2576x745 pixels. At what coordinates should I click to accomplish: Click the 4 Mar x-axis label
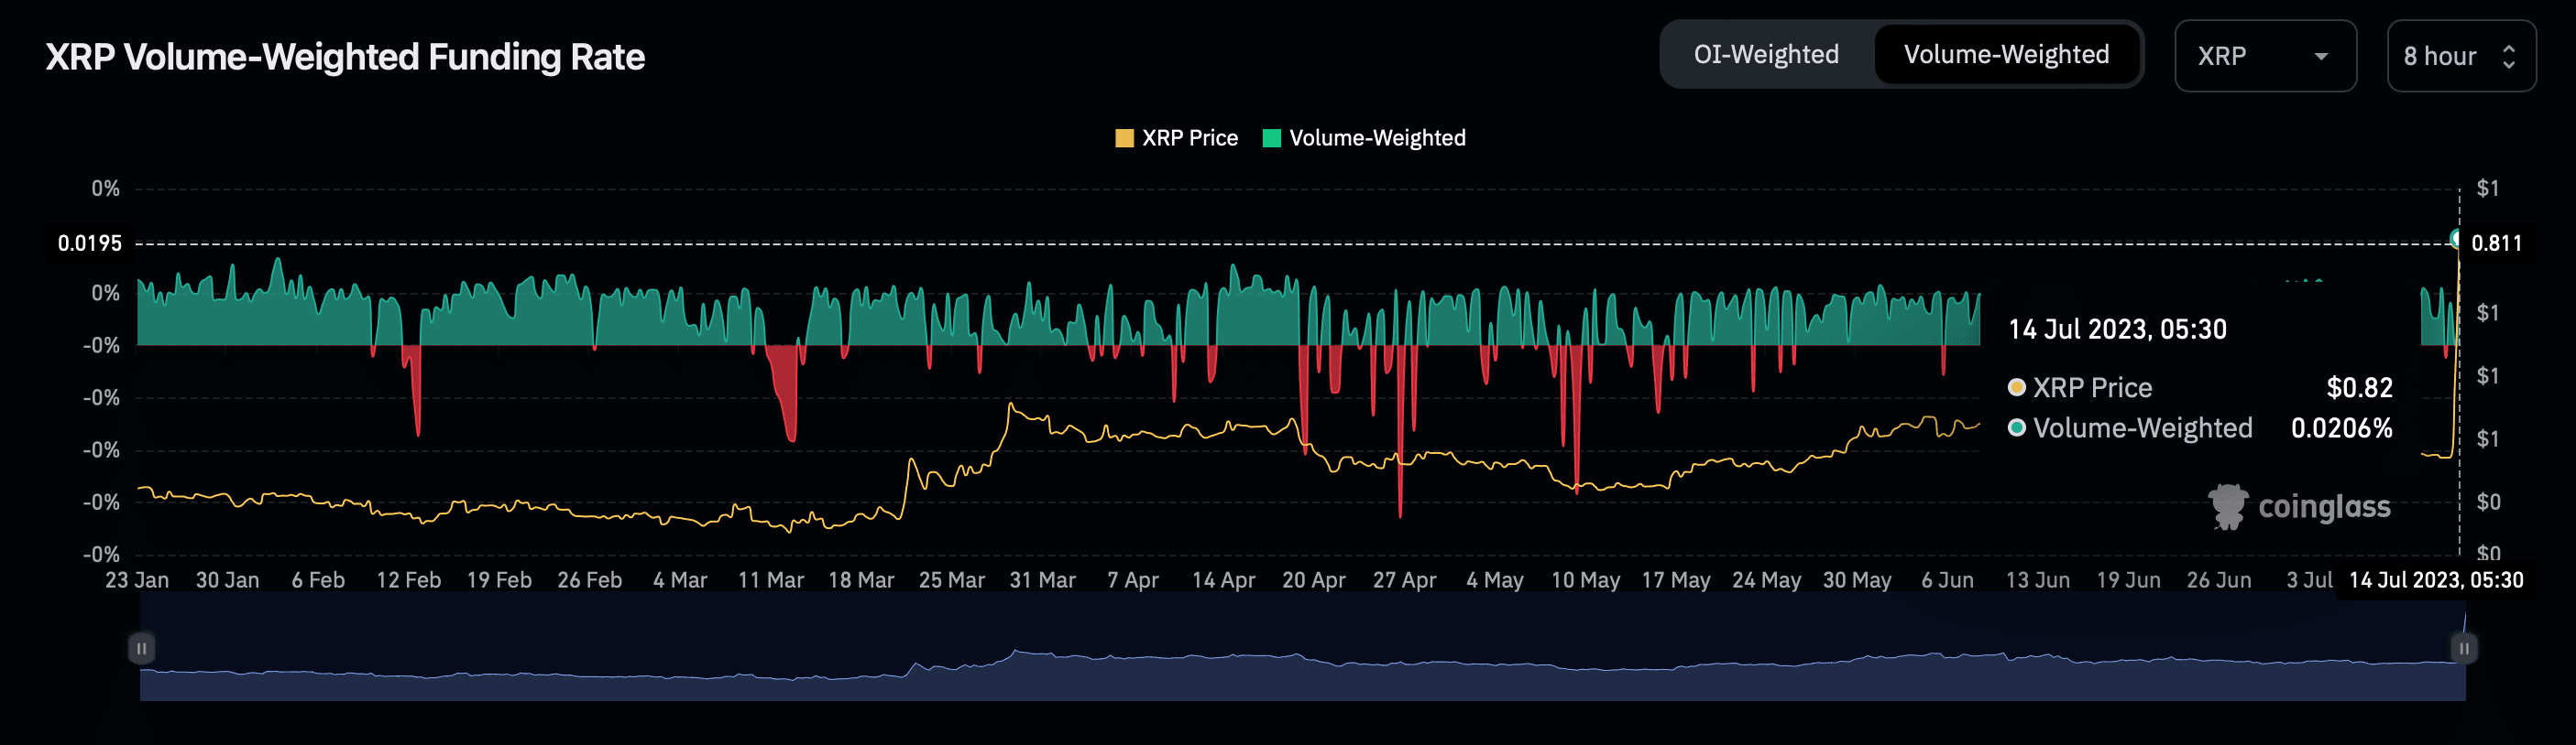click(680, 580)
